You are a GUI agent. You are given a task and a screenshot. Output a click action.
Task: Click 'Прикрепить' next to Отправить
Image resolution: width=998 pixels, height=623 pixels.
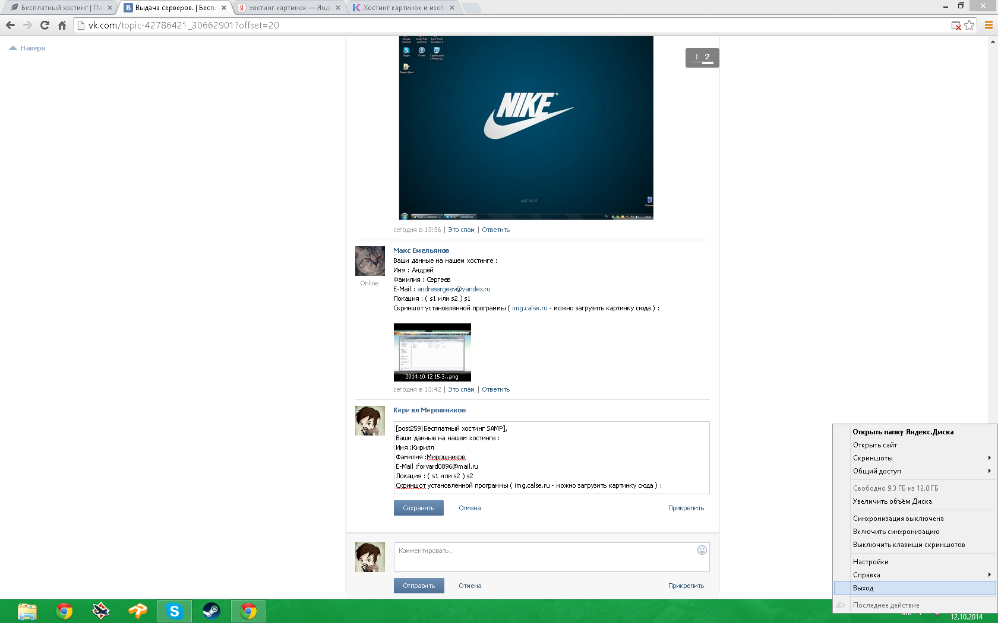tap(686, 586)
